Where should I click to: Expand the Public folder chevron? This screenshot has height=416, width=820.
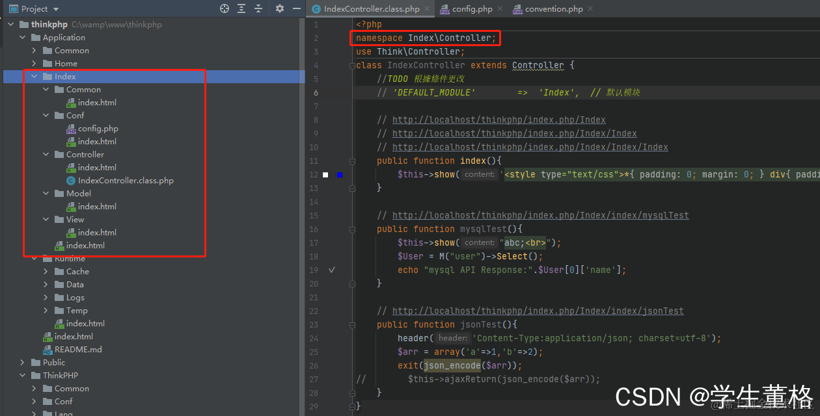point(23,363)
